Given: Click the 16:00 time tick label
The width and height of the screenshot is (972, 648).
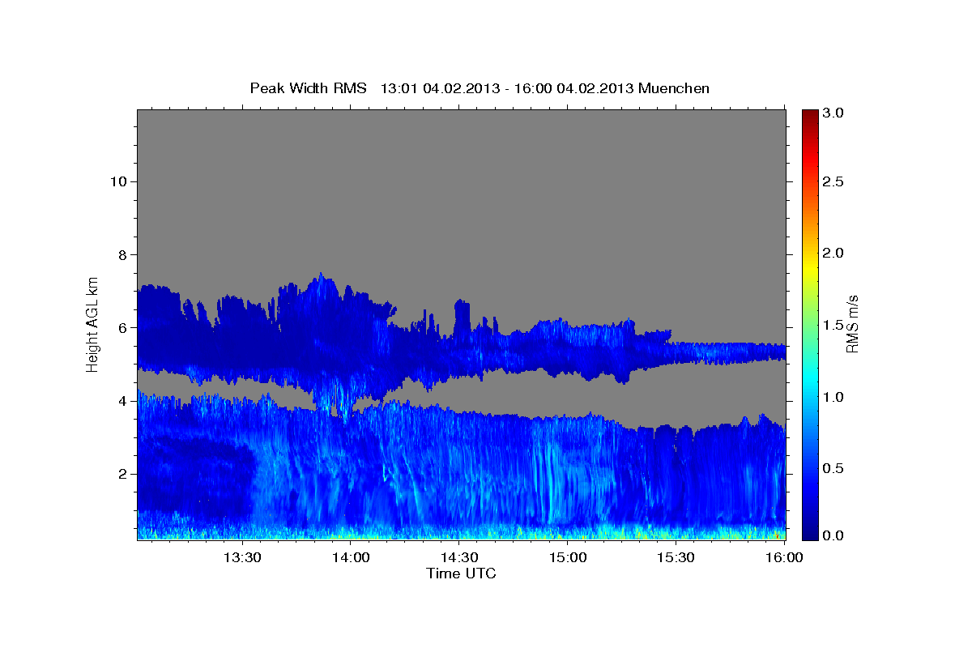Looking at the screenshot, I should point(783,557).
